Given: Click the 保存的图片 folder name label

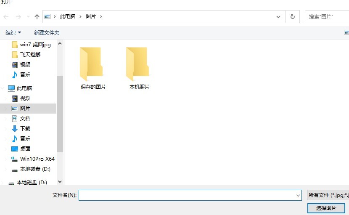Looking at the screenshot, I should pyautogui.click(x=93, y=87).
